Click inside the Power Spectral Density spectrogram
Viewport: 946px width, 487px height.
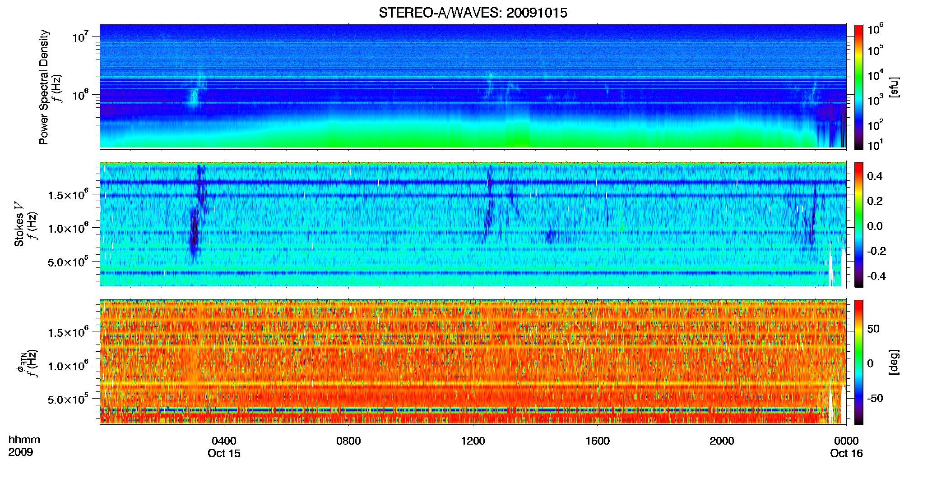pyautogui.click(x=473, y=87)
